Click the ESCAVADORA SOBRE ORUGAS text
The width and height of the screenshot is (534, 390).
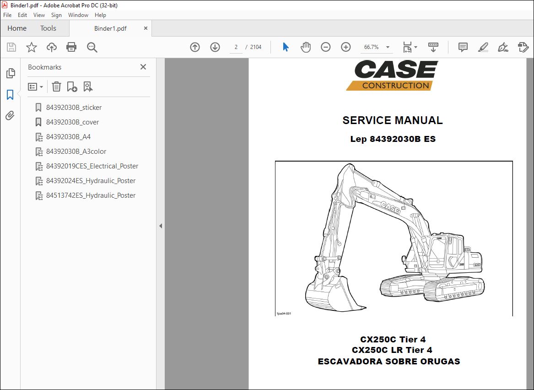pos(389,361)
